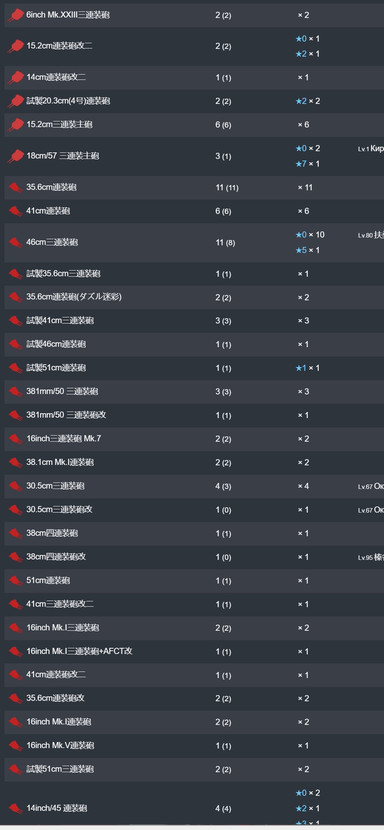Screen dimensions: 384x830
Task: Click the 18cm/57 三連装主砲 icon
Action: click(16, 156)
